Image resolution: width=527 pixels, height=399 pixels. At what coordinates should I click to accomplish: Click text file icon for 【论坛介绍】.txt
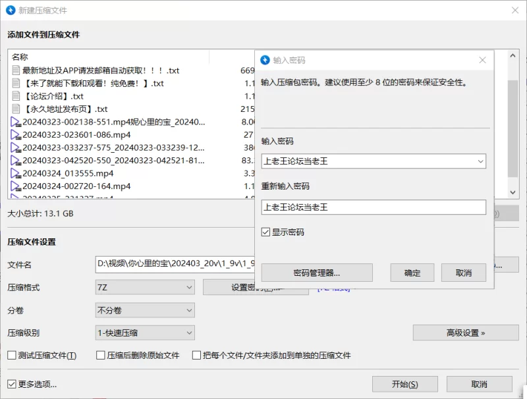[15, 96]
